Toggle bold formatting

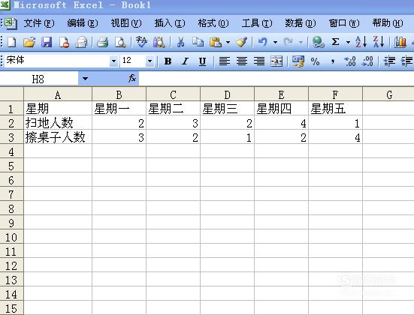pos(168,61)
